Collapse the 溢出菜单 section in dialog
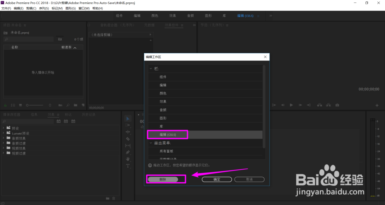Viewport: 385px width, 205px height. (x=151, y=143)
